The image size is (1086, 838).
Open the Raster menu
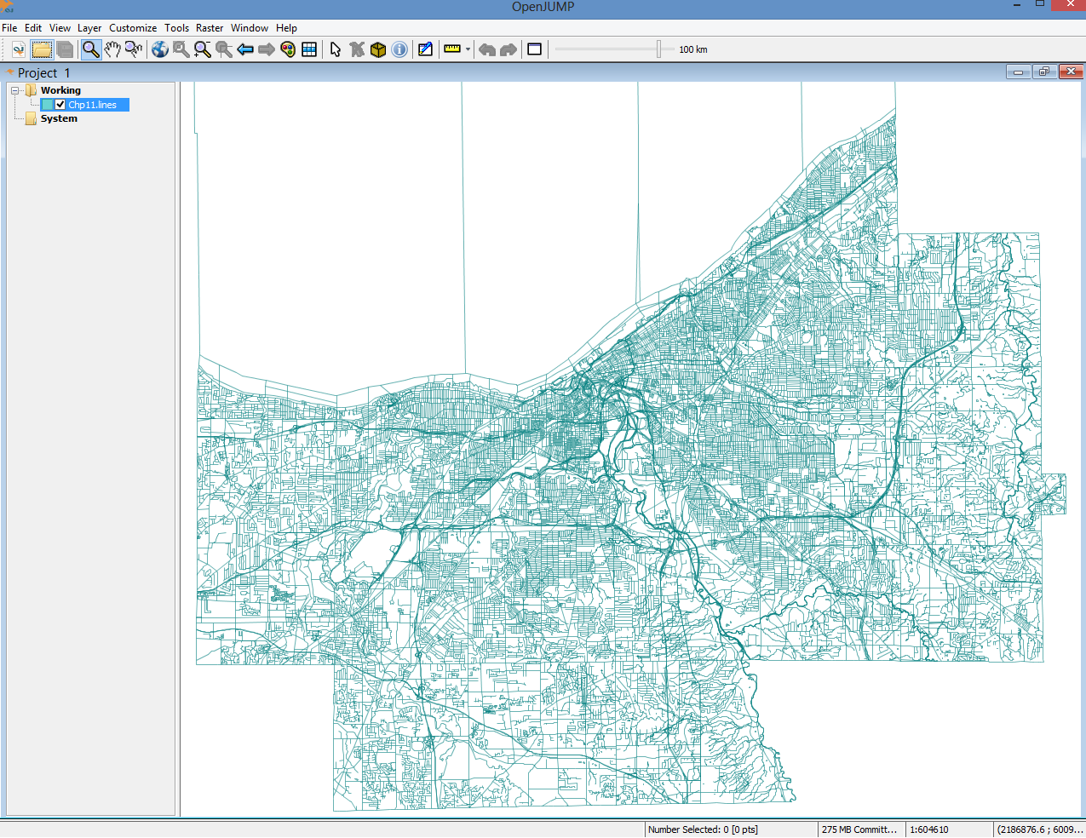pos(210,28)
